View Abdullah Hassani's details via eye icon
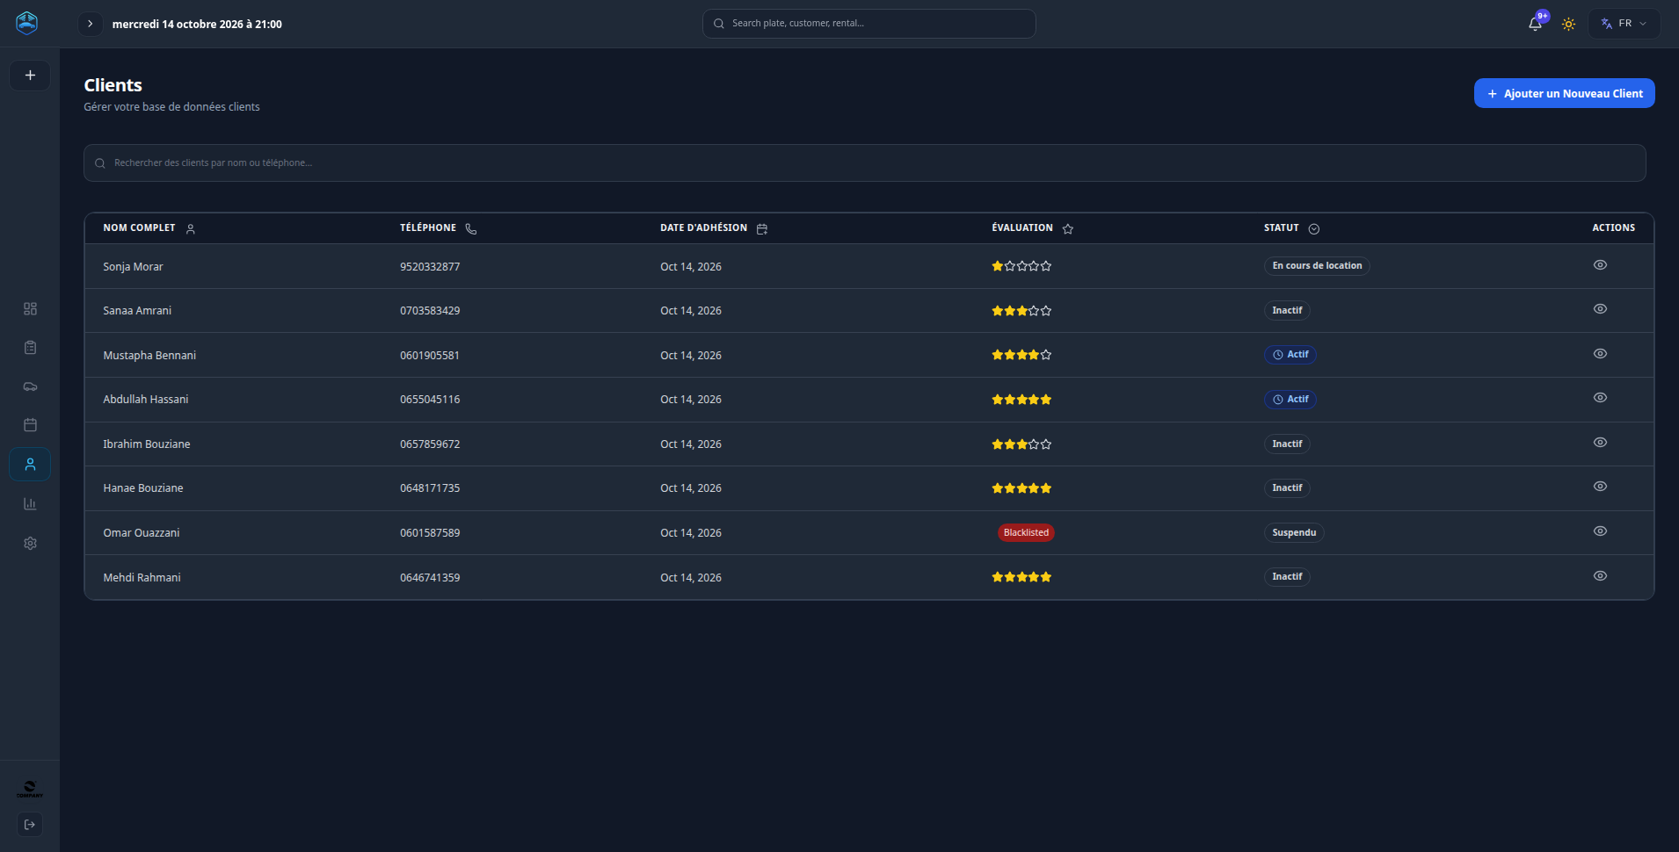 click(1600, 398)
